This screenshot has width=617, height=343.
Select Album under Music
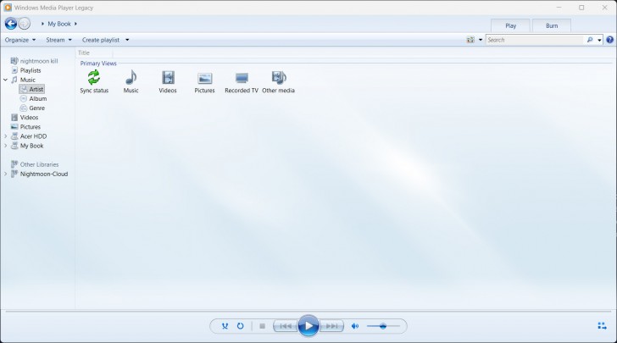[x=33, y=99]
